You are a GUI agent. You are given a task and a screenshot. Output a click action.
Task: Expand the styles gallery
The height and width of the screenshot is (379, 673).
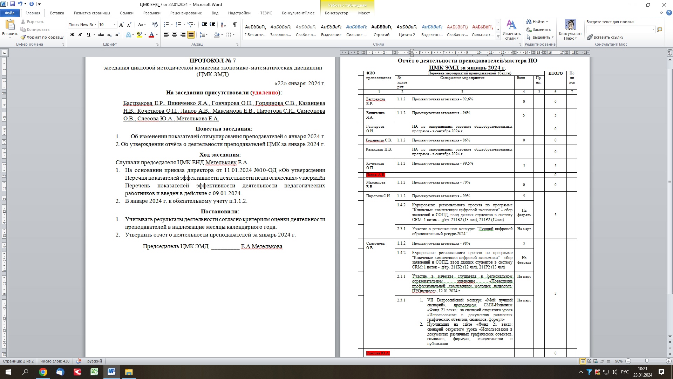point(498,37)
